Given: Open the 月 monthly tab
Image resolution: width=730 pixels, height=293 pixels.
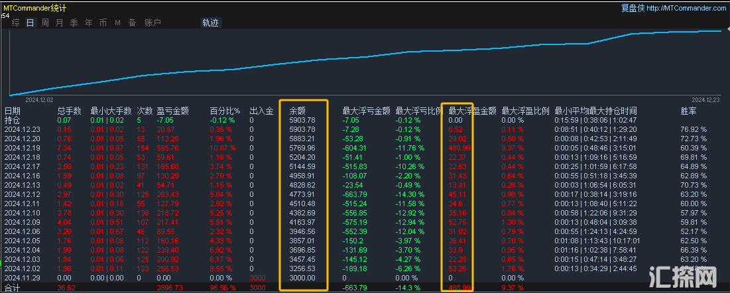Looking at the screenshot, I should [x=59, y=23].
